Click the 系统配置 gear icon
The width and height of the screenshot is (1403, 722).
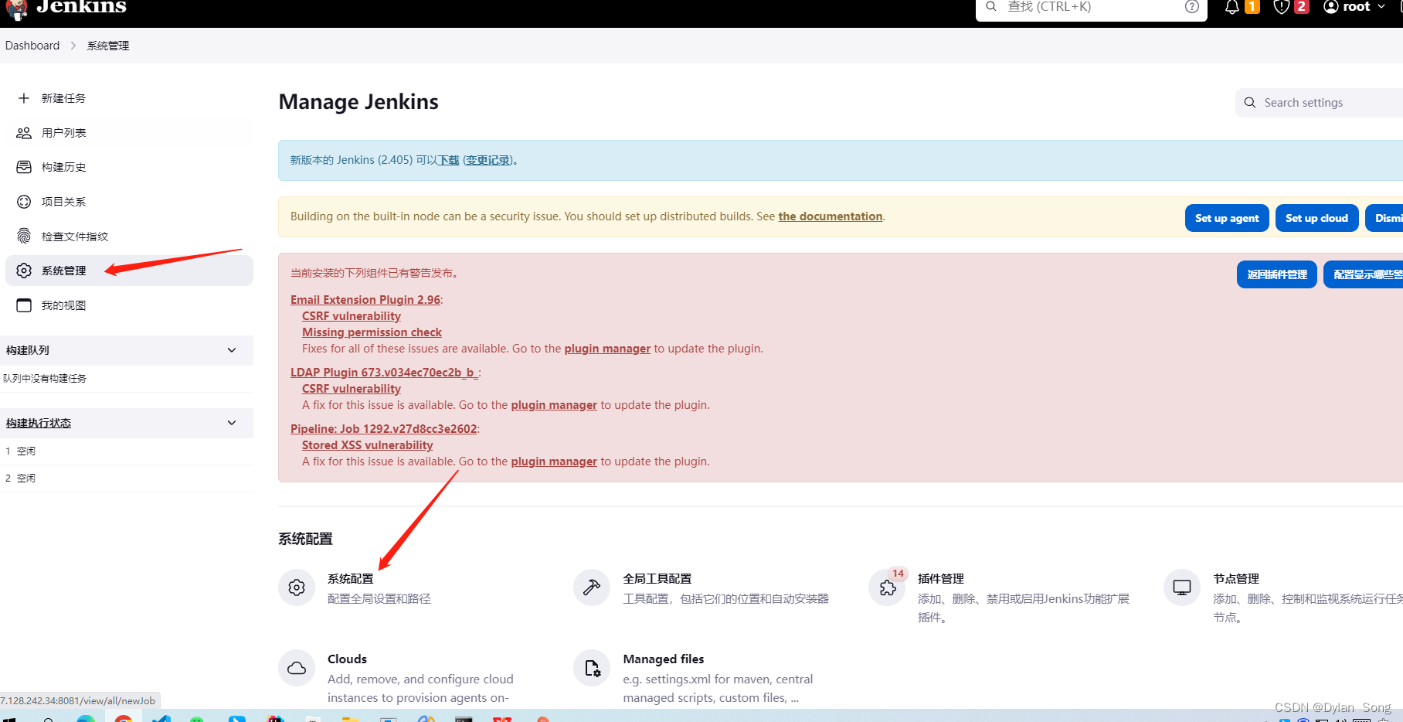(x=297, y=587)
